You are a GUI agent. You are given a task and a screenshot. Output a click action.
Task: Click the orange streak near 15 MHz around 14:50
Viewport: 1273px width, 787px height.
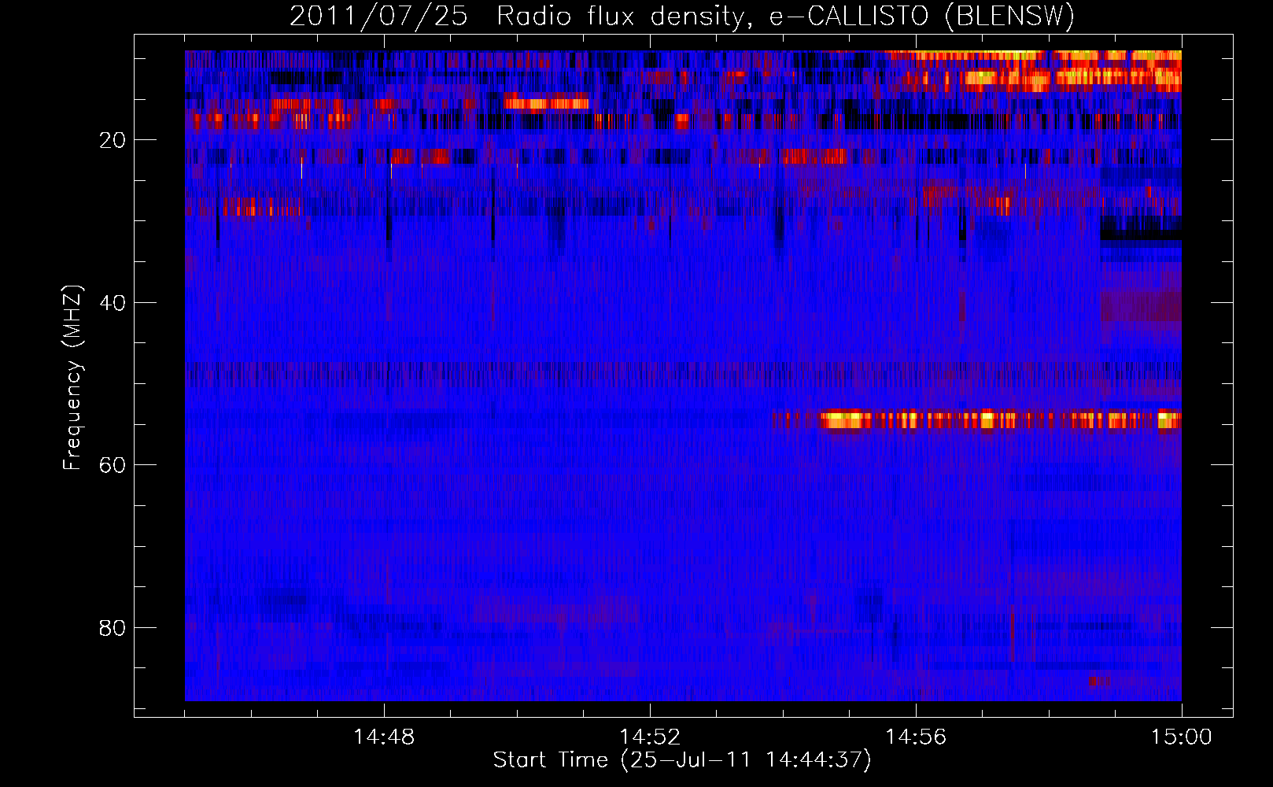point(546,103)
